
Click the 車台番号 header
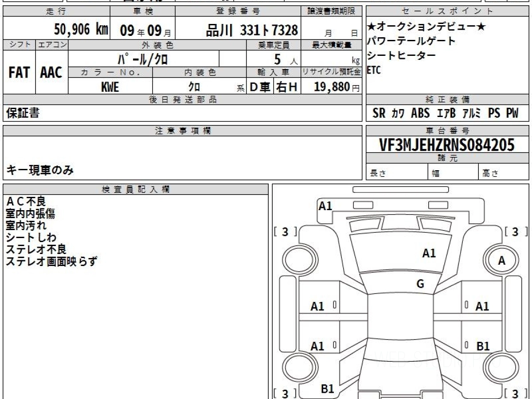(447, 131)
